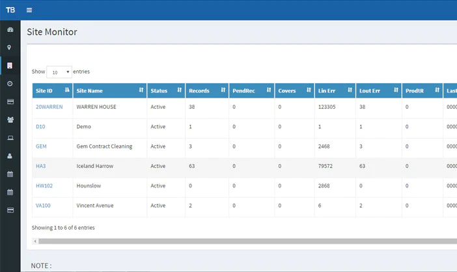The height and width of the screenshot is (272, 457).
Task: Click the TB logo in header
Action: tap(10, 10)
